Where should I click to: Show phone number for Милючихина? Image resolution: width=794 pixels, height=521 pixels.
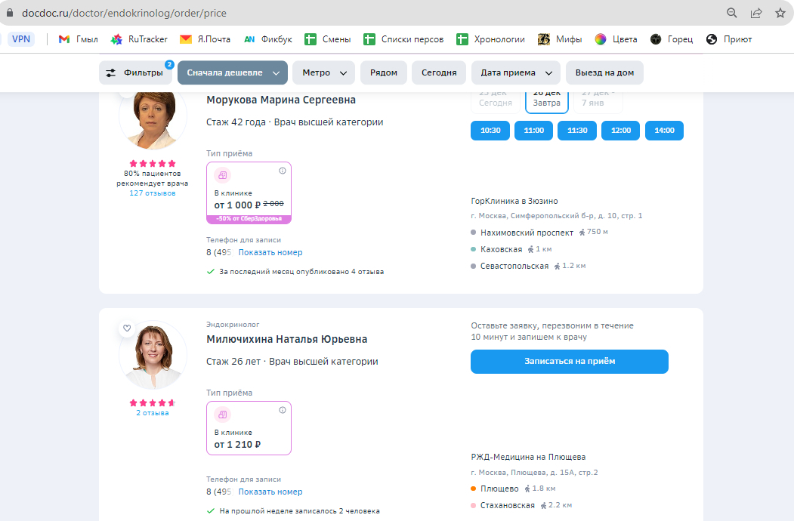coord(270,492)
